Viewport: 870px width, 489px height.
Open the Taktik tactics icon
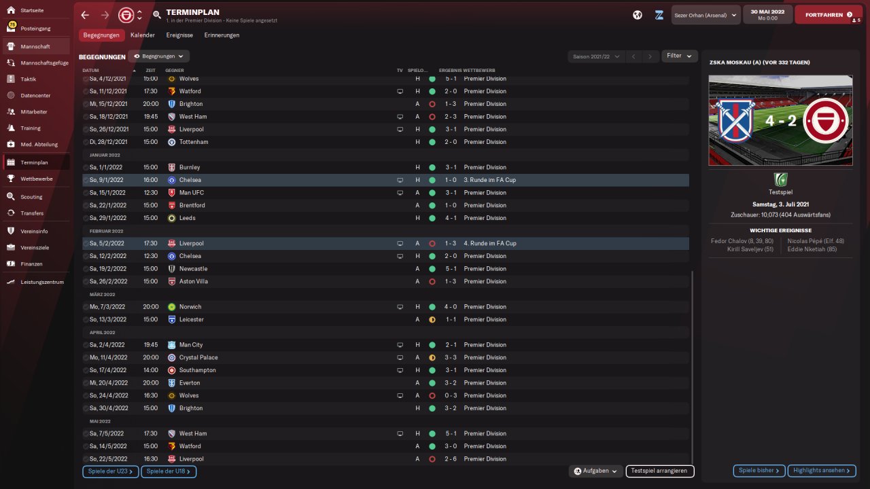11,79
